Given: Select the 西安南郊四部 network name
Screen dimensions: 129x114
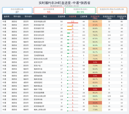Looking at the screenshot, I should tap(39, 32).
